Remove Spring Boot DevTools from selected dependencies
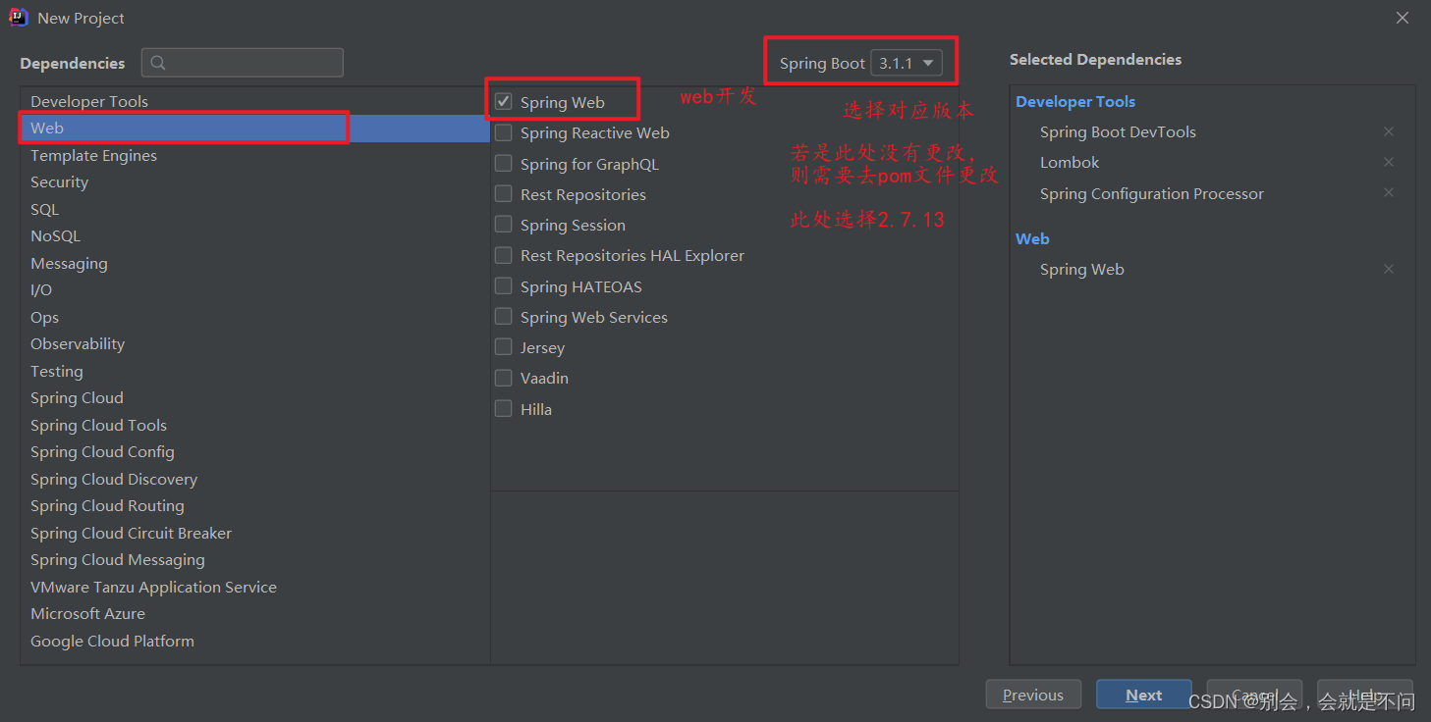Image resolution: width=1431 pixels, height=722 pixels. point(1389,131)
